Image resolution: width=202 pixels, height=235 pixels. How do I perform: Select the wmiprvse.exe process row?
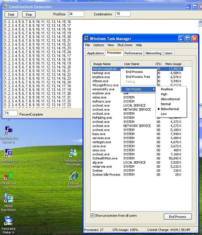[137, 167]
